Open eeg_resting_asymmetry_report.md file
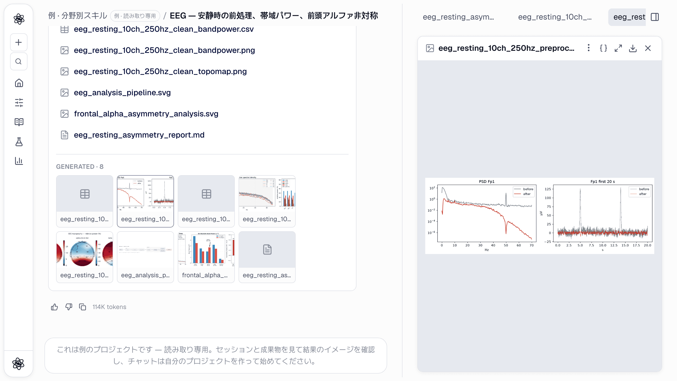This screenshot has height=381, width=677. click(x=139, y=135)
